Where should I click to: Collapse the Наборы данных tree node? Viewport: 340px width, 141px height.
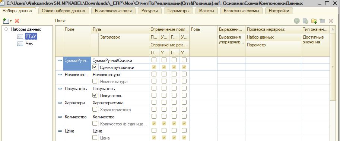tap(6, 29)
